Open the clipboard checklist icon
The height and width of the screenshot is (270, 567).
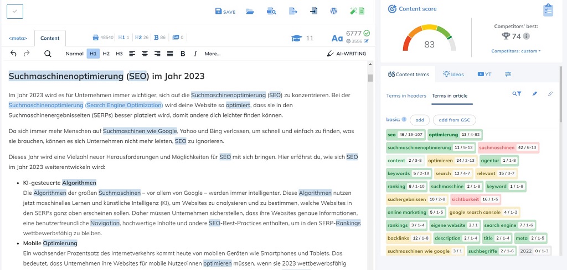pyautogui.click(x=548, y=10)
